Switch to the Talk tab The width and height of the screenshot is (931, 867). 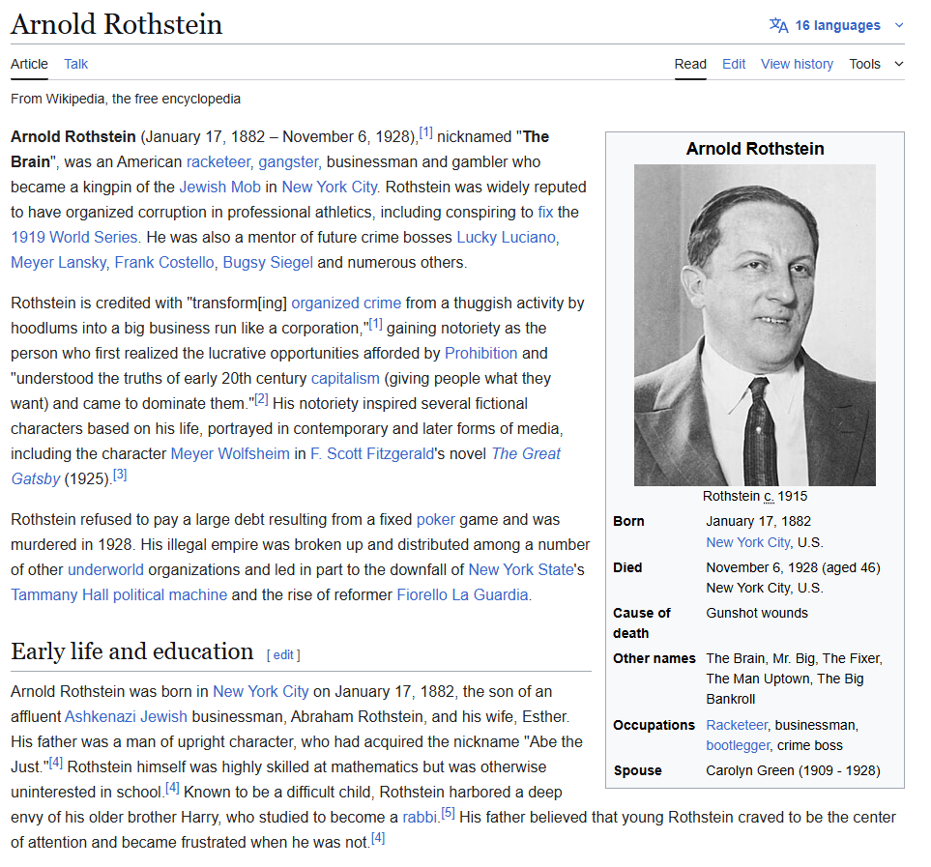76,64
